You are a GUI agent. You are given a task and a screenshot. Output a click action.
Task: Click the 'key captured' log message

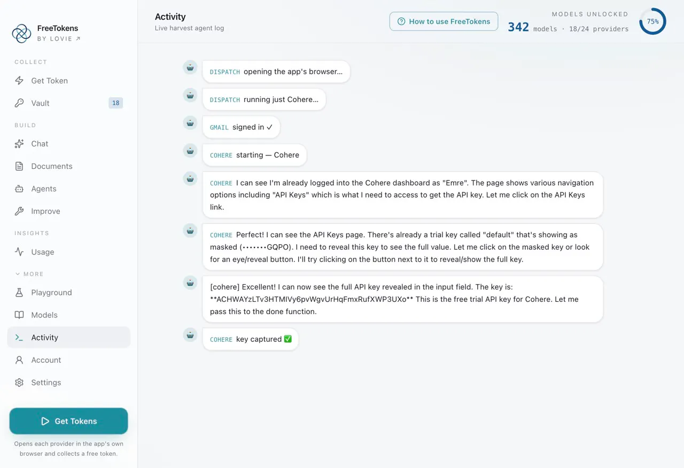[x=251, y=339]
